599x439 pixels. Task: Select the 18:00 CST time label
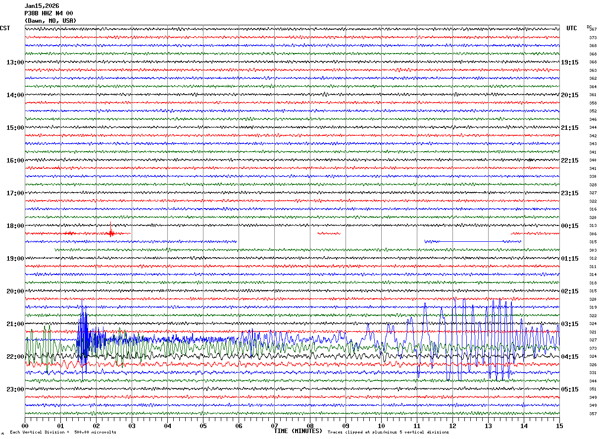coord(15,226)
